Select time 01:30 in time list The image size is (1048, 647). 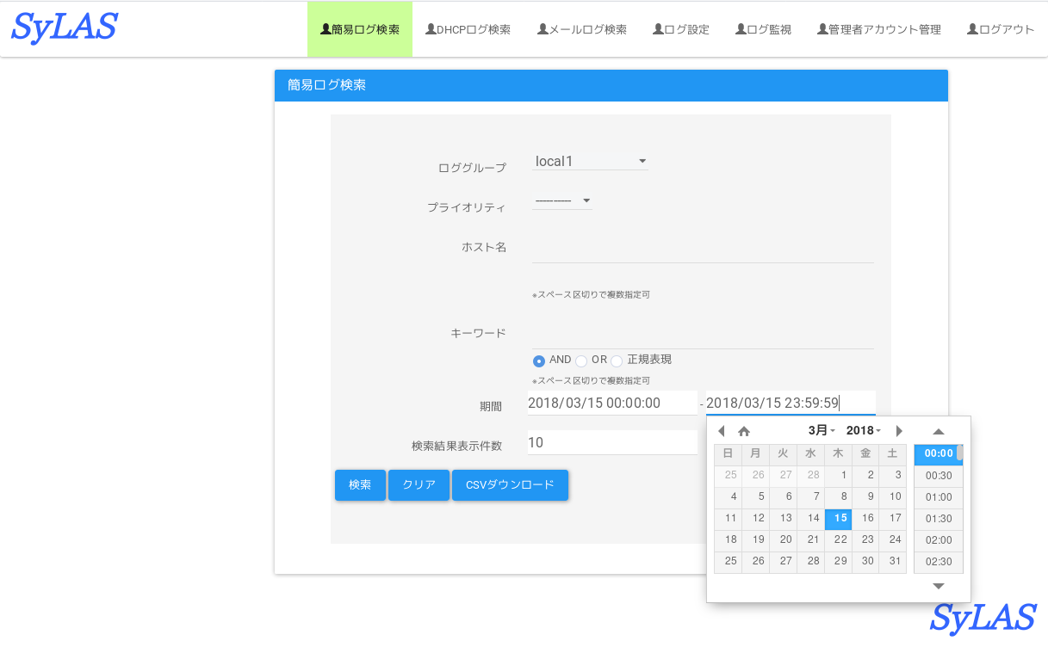coord(938,519)
